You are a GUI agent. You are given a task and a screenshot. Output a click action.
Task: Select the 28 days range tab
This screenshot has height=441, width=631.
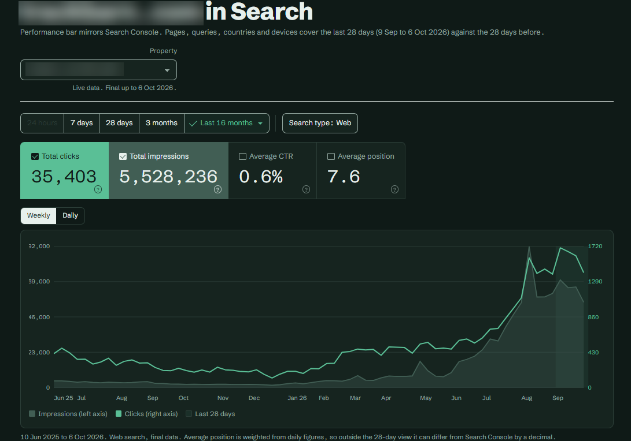pyautogui.click(x=119, y=123)
